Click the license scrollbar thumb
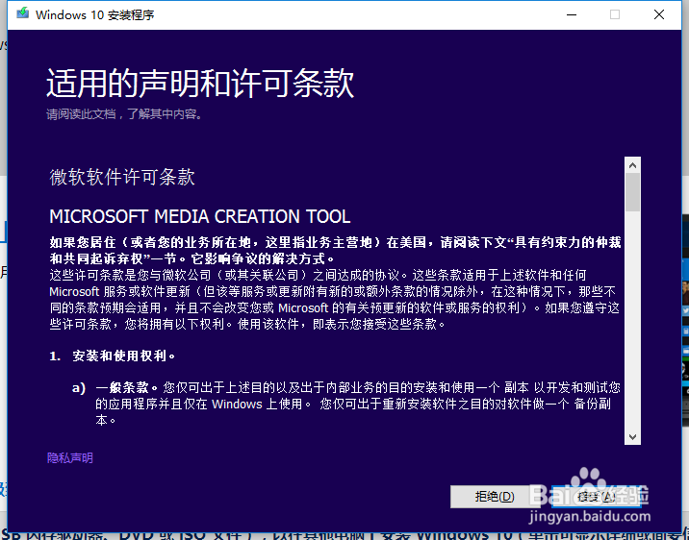 point(632,192)
